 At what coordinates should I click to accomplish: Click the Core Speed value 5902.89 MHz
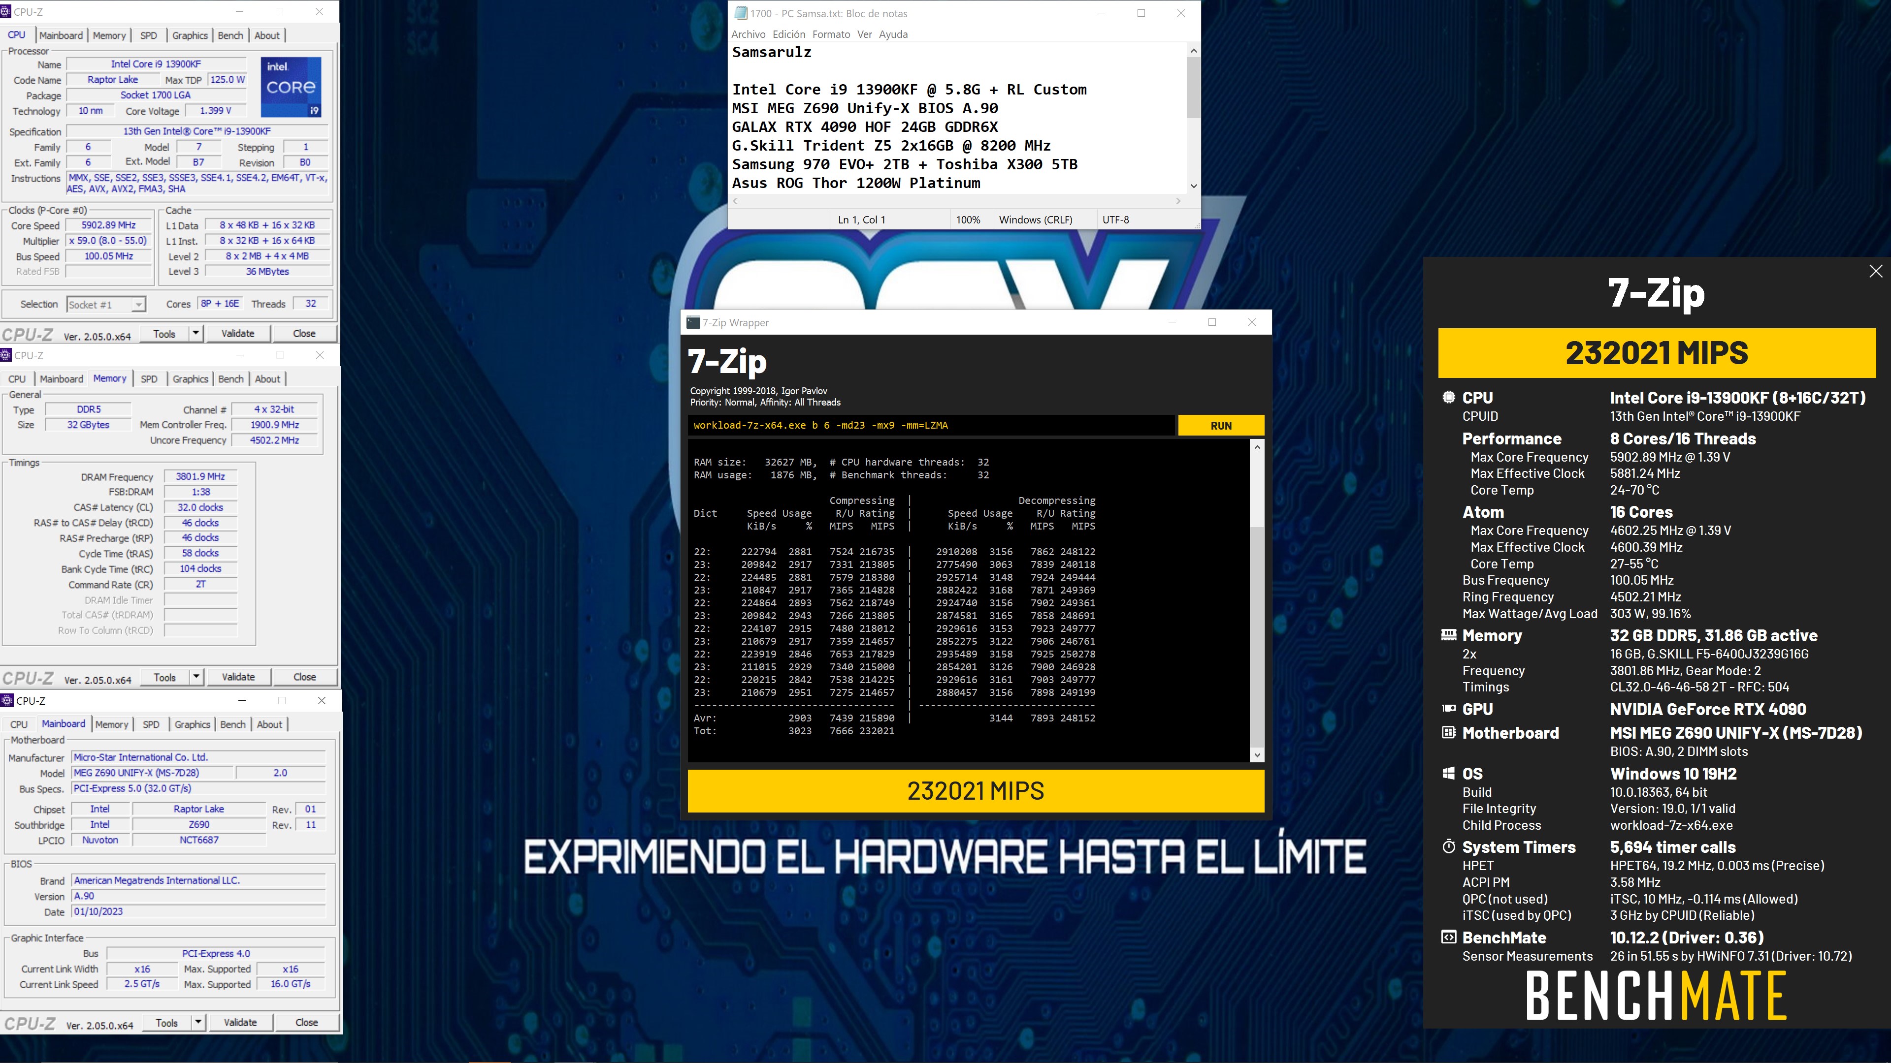(x=109, y=225)
